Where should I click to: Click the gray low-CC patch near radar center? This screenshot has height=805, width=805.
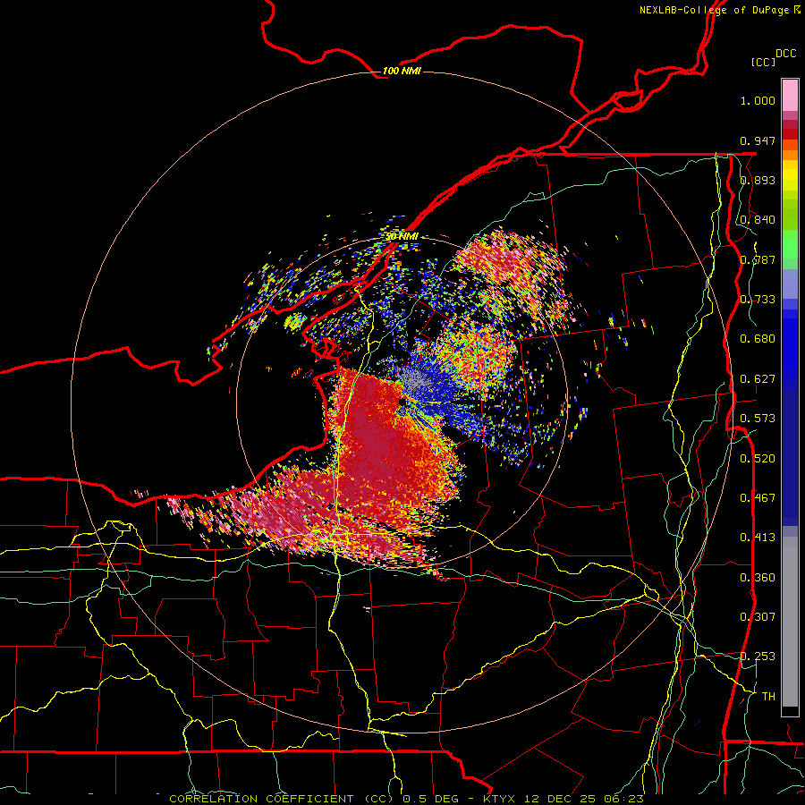click(x=416, y=380)
